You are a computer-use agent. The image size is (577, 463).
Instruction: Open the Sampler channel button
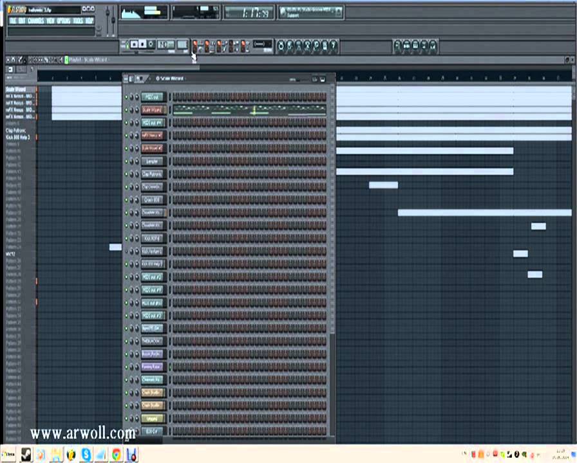(153, 161)
